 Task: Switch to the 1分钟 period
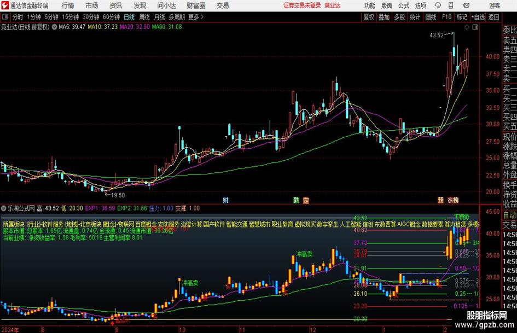(34, 17)
